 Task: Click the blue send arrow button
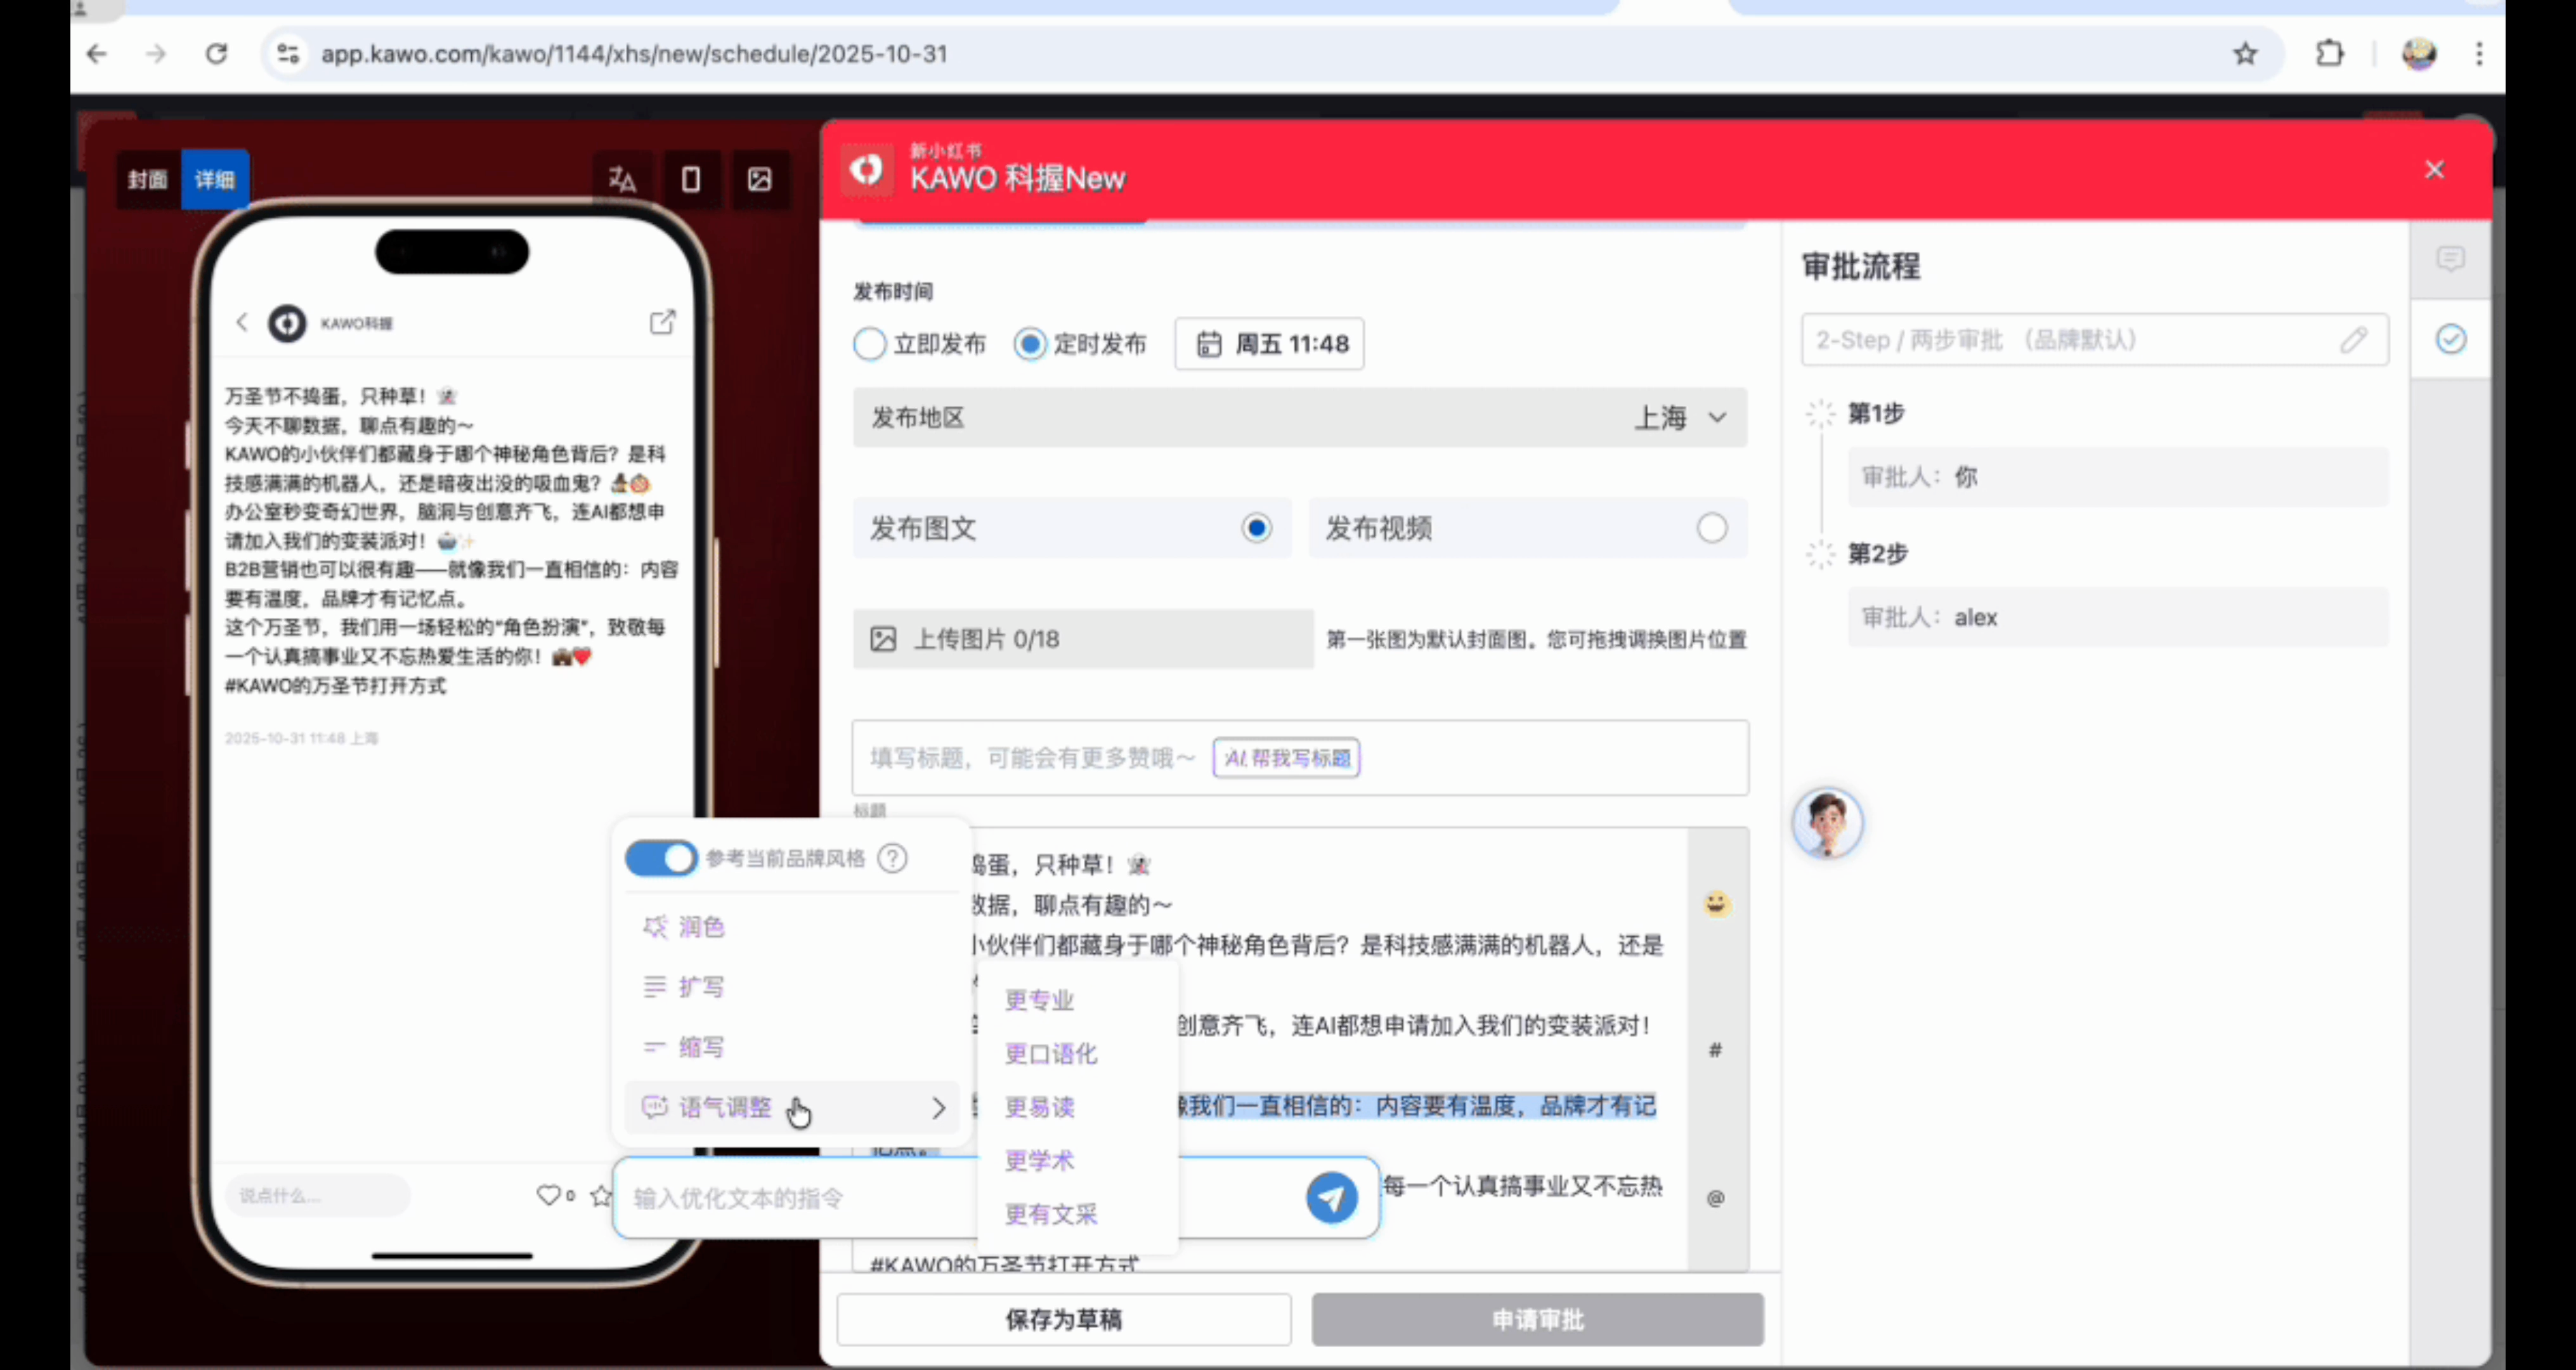pyautogui.click(x=1331, y=1197)
